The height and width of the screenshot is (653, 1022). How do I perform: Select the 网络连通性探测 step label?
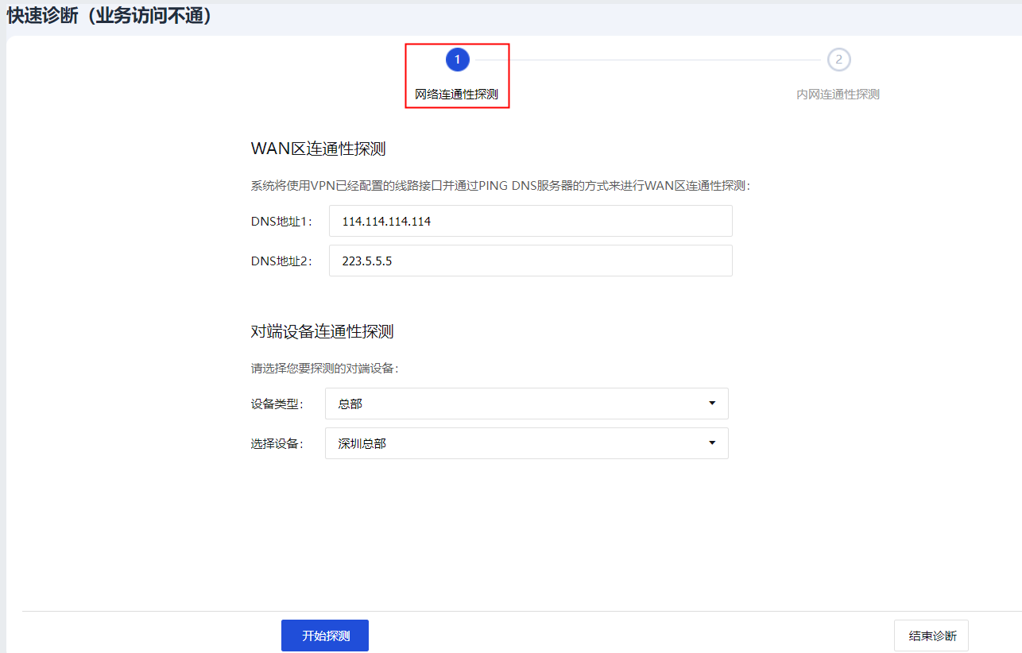tap(457, 95)
